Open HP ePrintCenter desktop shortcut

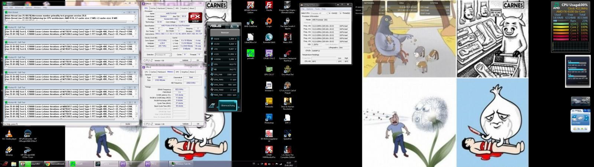pos(27,136)
